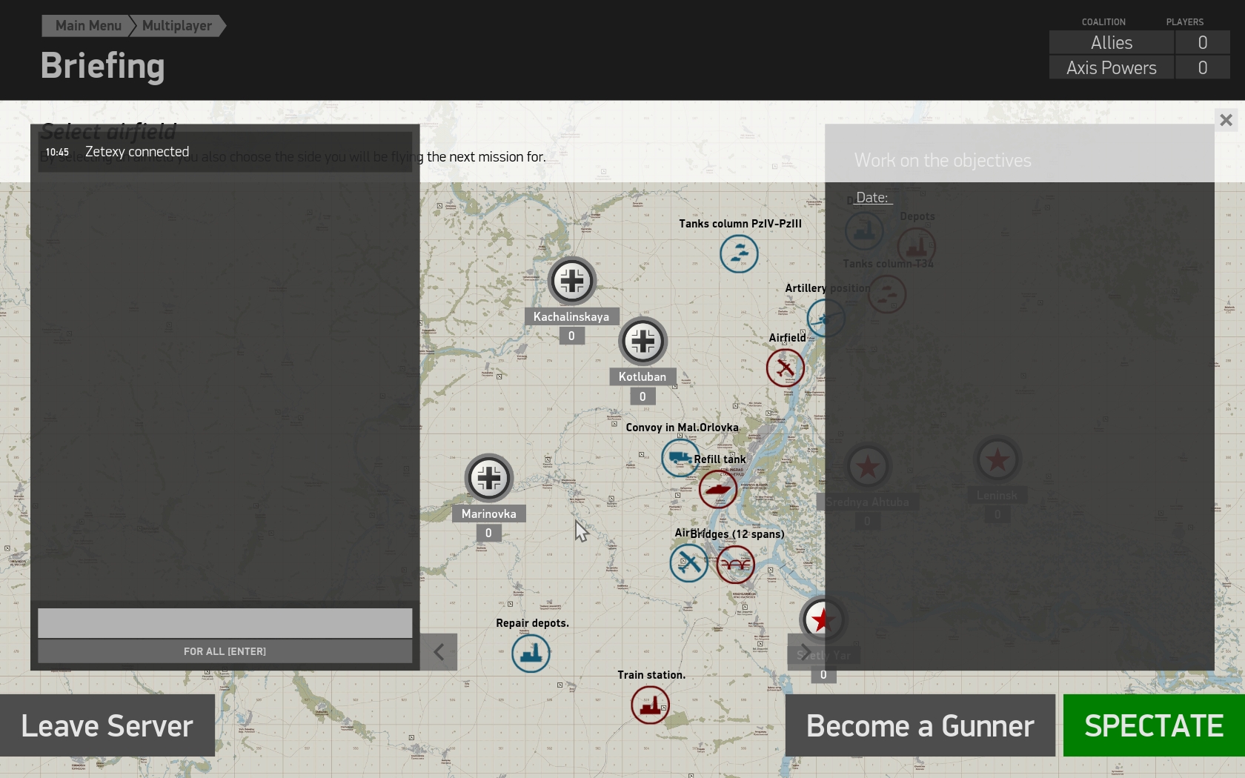Click the Allies player count value
1245x778 pixels.
coord(1203,43)
